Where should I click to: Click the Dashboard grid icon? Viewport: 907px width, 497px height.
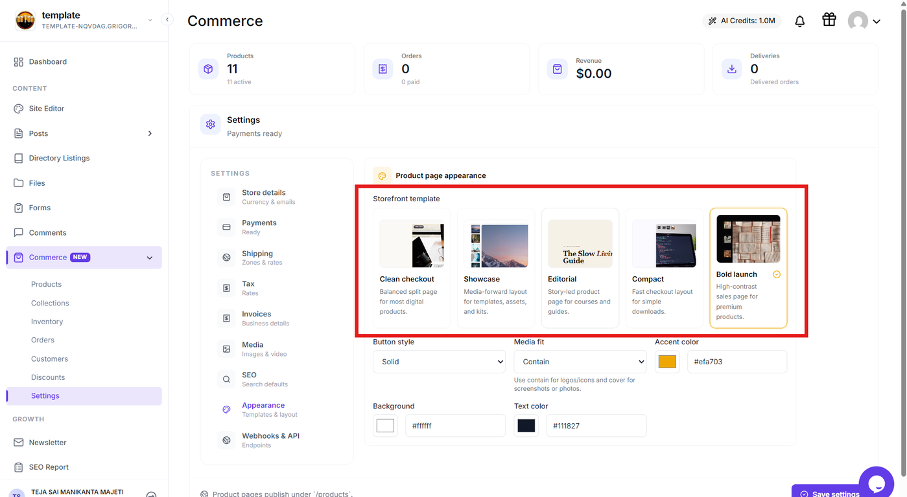(x=18, y=61)
